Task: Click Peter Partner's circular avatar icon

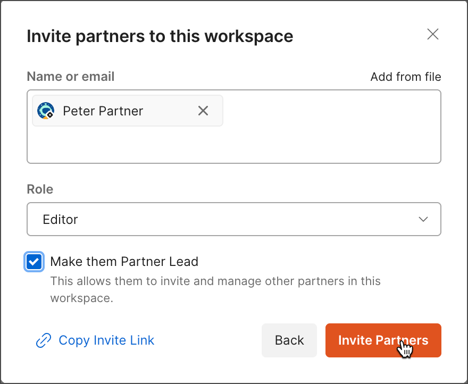Action: (x=45, y=111)
